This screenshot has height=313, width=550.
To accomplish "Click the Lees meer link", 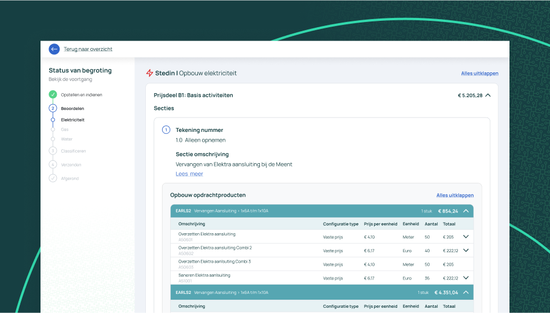I will 189,174.
